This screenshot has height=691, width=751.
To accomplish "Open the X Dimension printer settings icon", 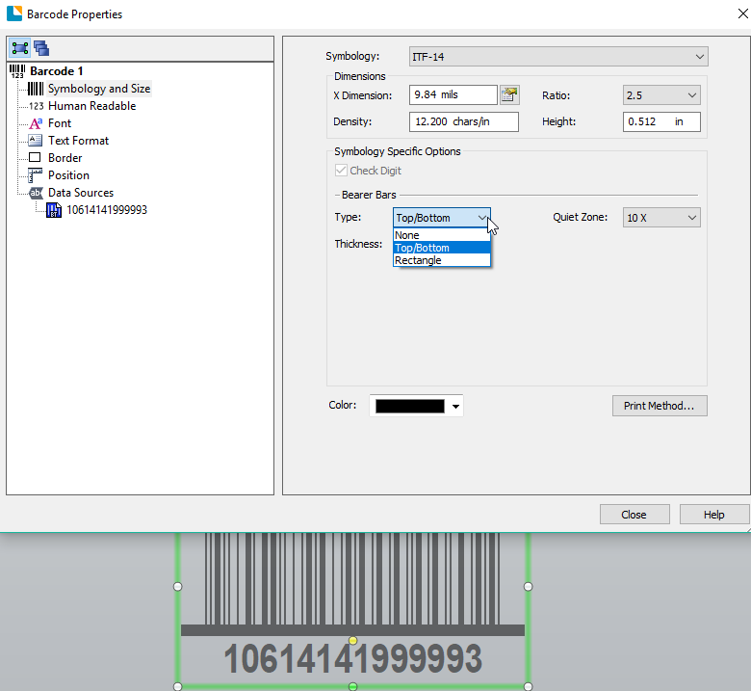I will (509, 95).
